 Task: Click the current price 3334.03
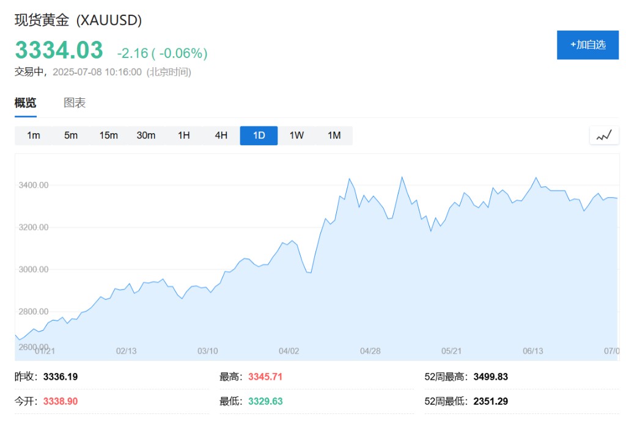tap(59, 51)
